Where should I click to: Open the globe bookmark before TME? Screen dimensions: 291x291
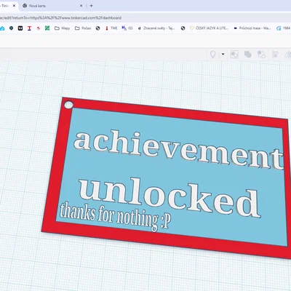click(x=97, y=28)
